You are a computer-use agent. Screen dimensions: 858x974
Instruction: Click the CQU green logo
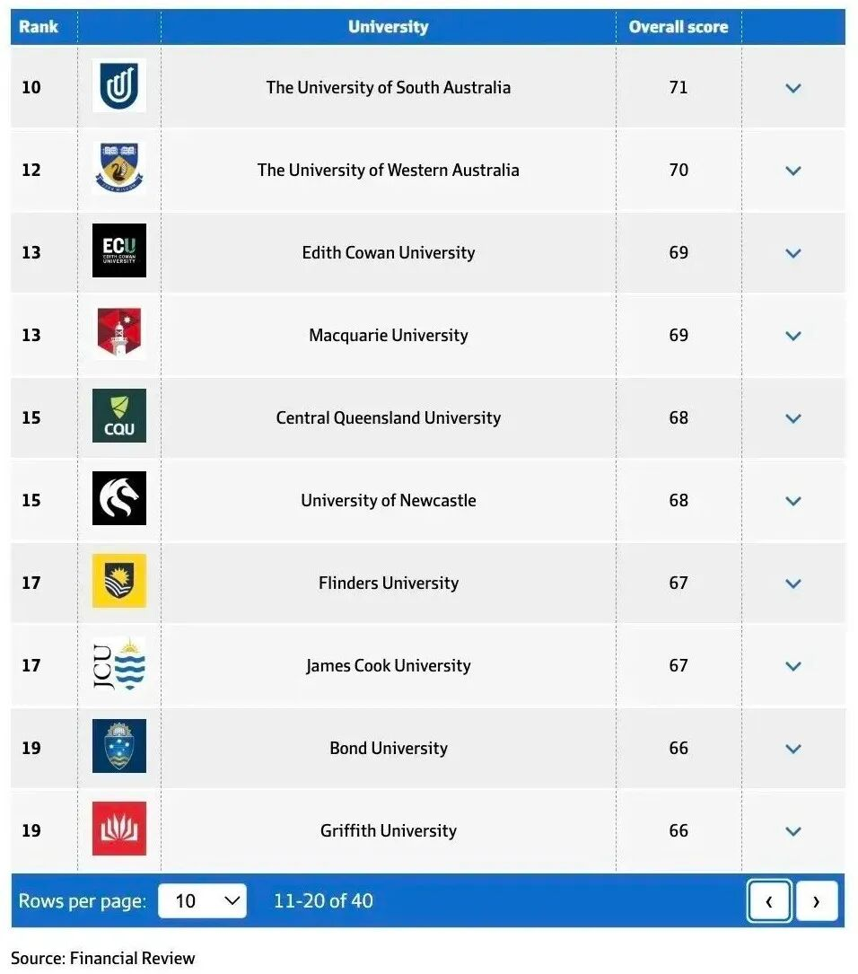tap(118, 417)
